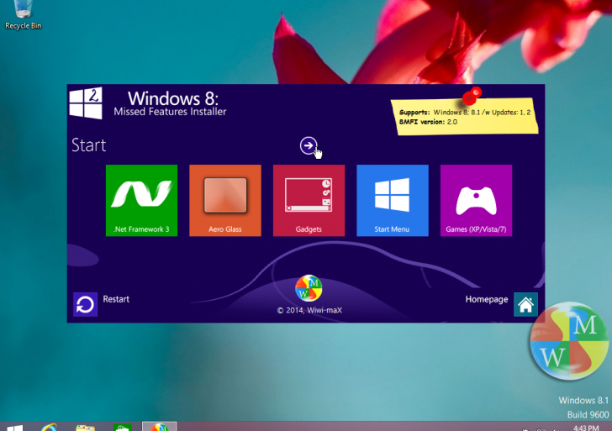
Task: Choose the Start Menu tile
Action: (x=393, y=200)
